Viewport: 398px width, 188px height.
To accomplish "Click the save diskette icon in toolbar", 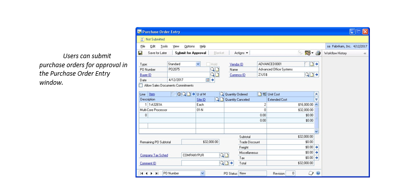I will tap(141, 53).
